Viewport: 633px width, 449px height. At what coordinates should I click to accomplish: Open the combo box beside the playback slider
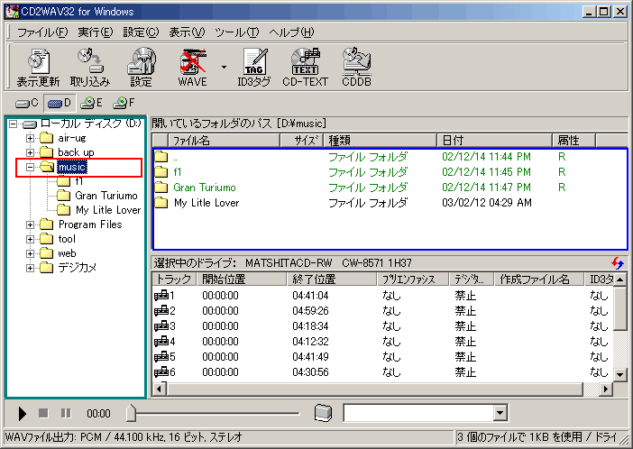[500, 413]
